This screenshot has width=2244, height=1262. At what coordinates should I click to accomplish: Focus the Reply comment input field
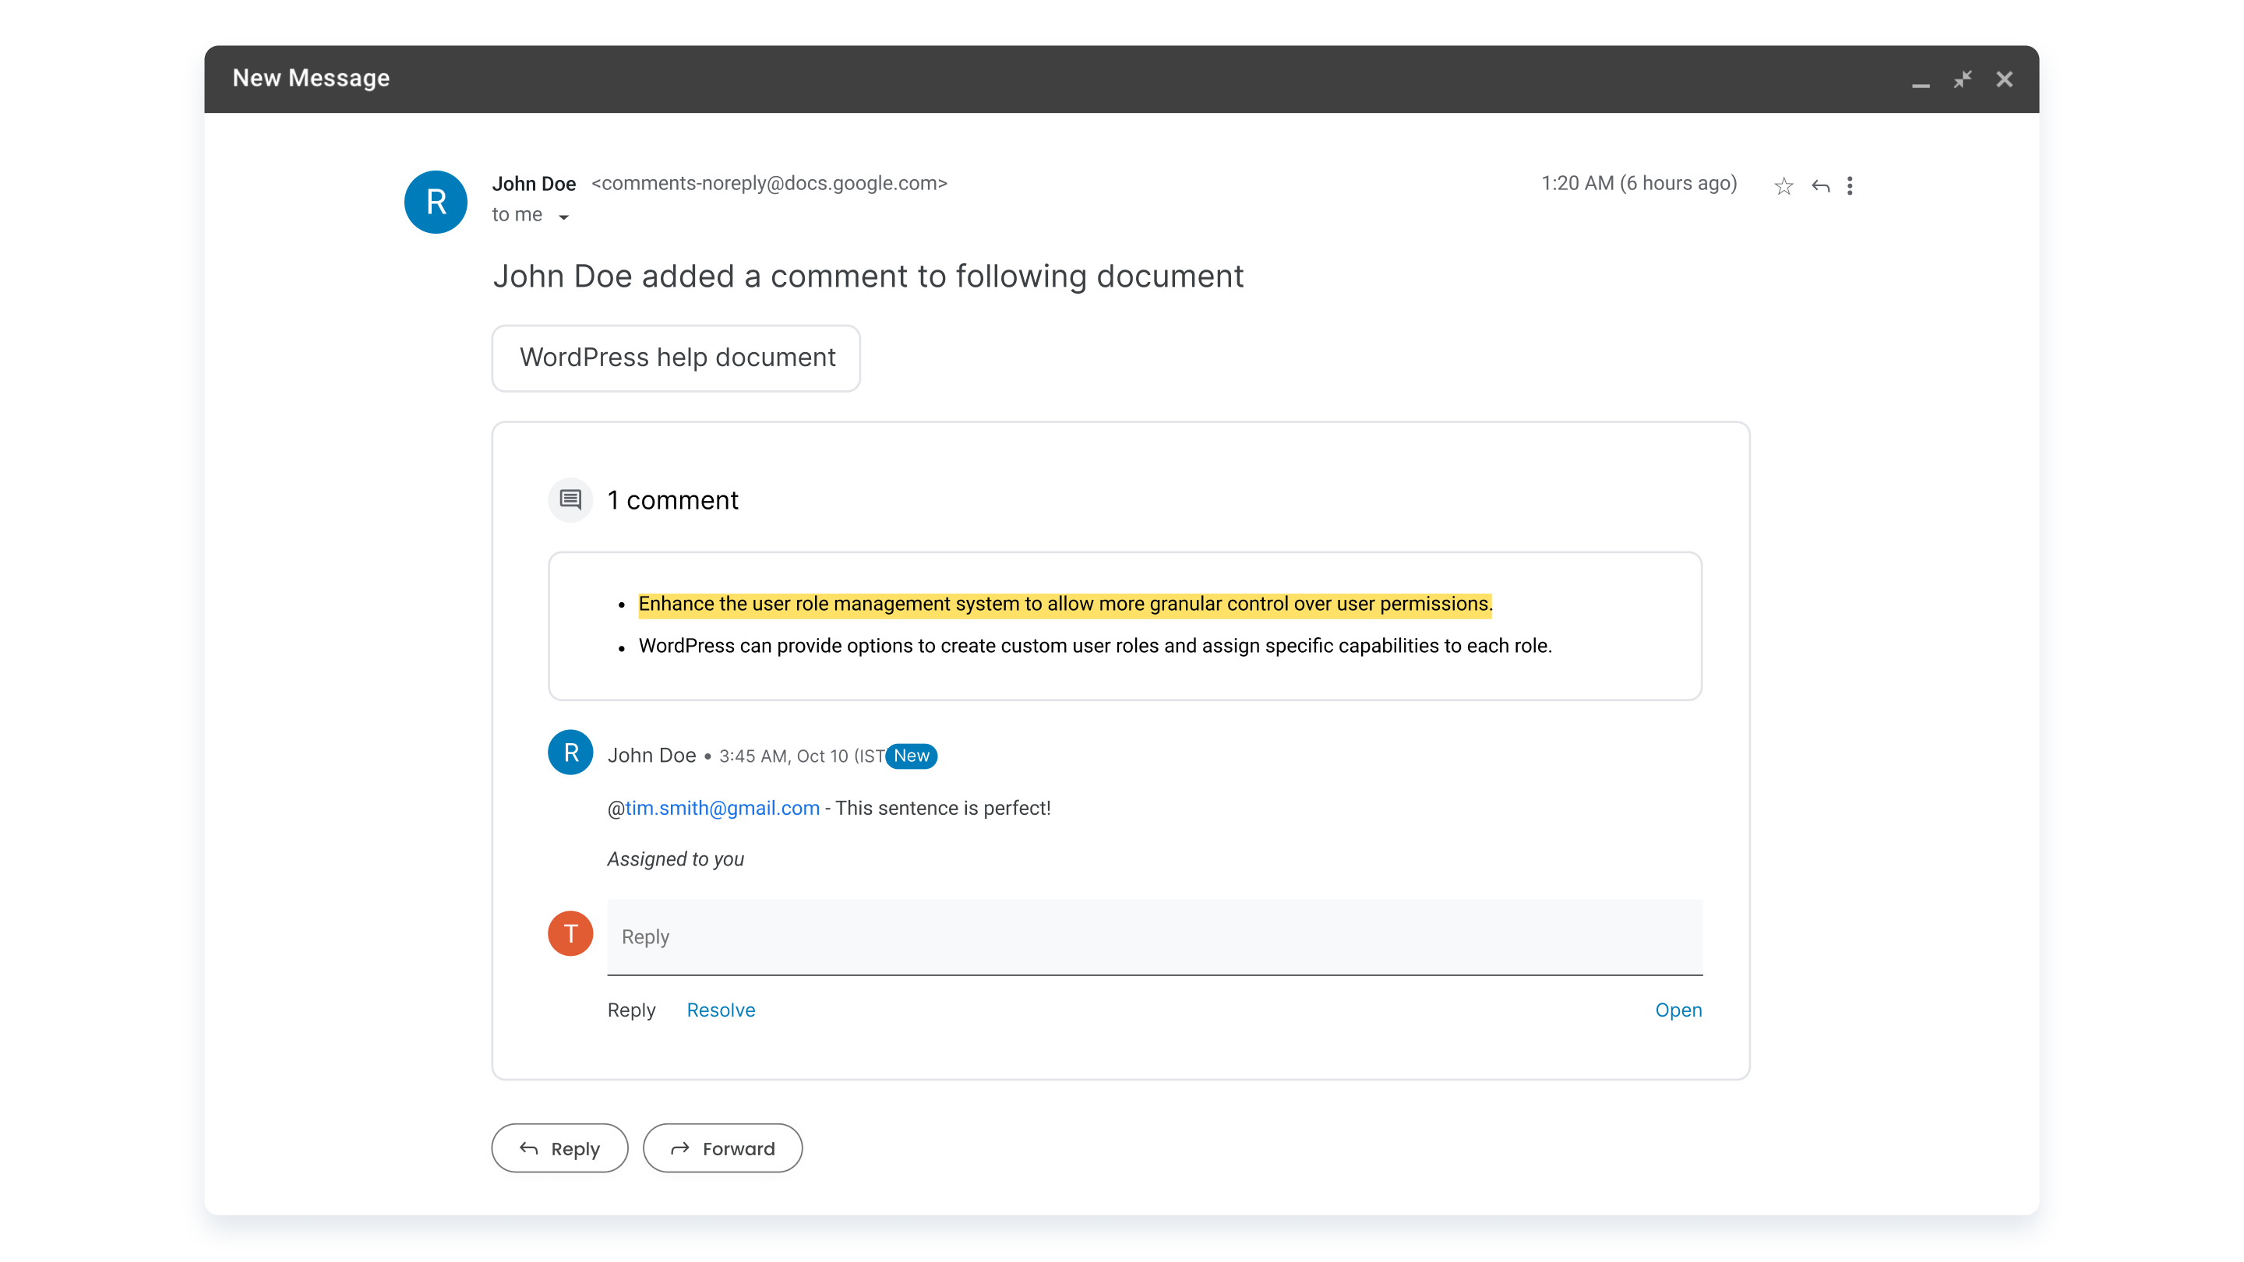(x=1154, y=937)
